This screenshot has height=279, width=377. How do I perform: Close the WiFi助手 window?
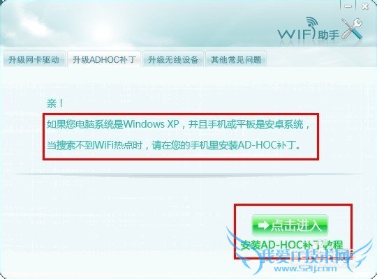point(365,6)
